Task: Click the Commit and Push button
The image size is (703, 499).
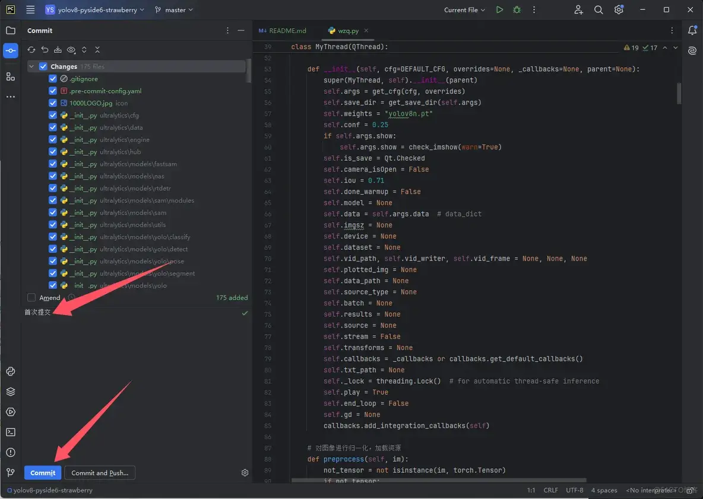Action: click(100, 473)
